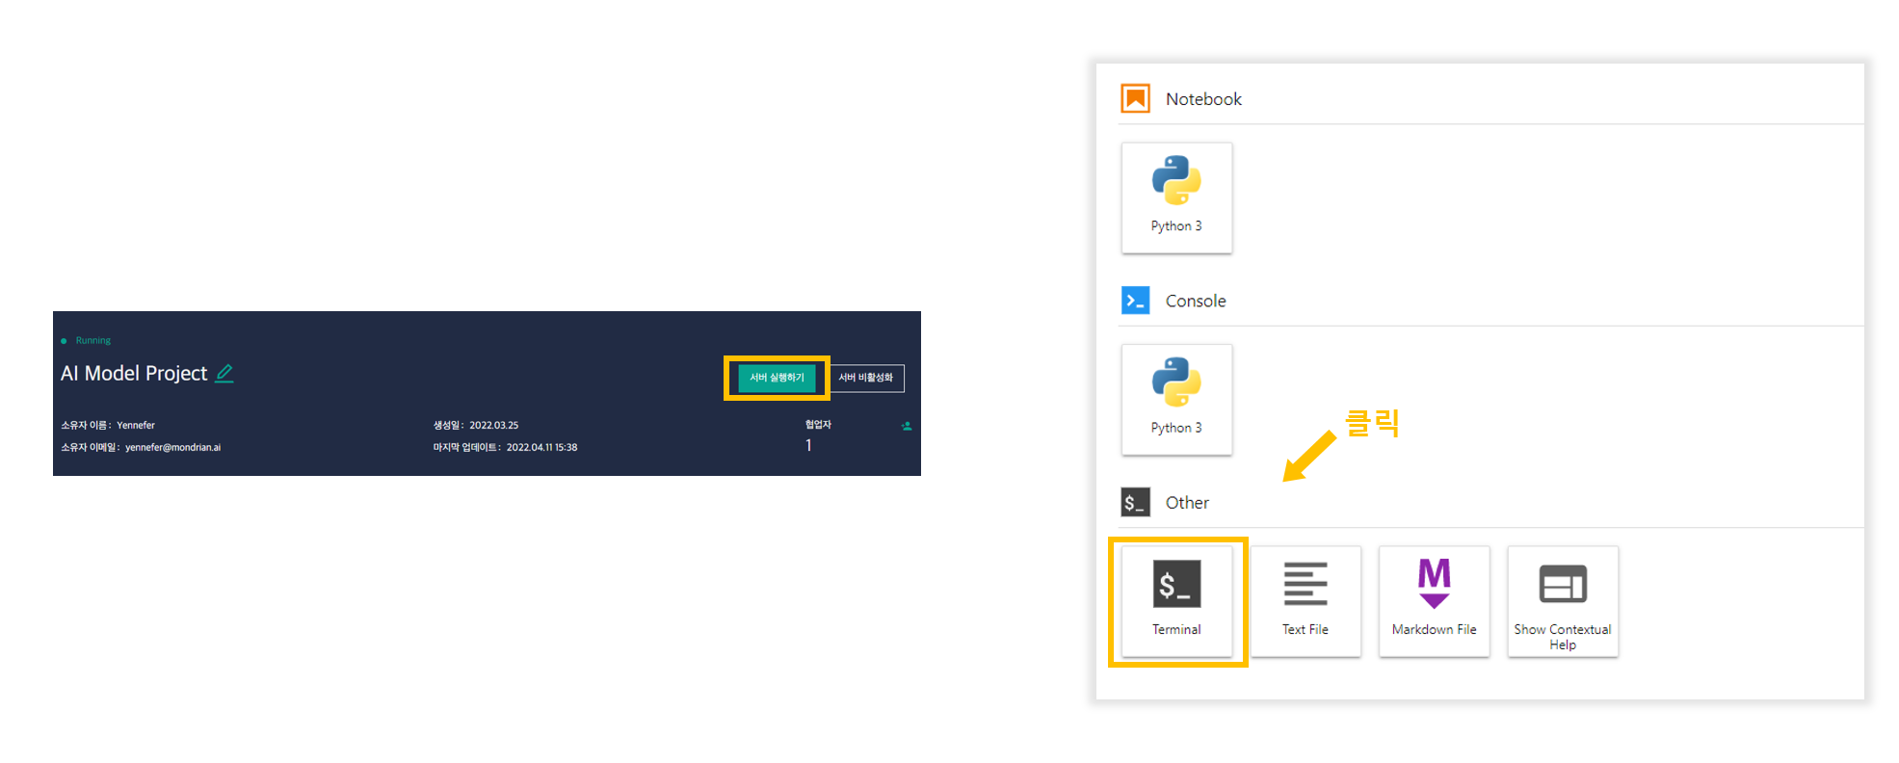Viewport: 1899px width, 763px height.
Task: Click the add collaborator person icon
Action: [907, 426]
